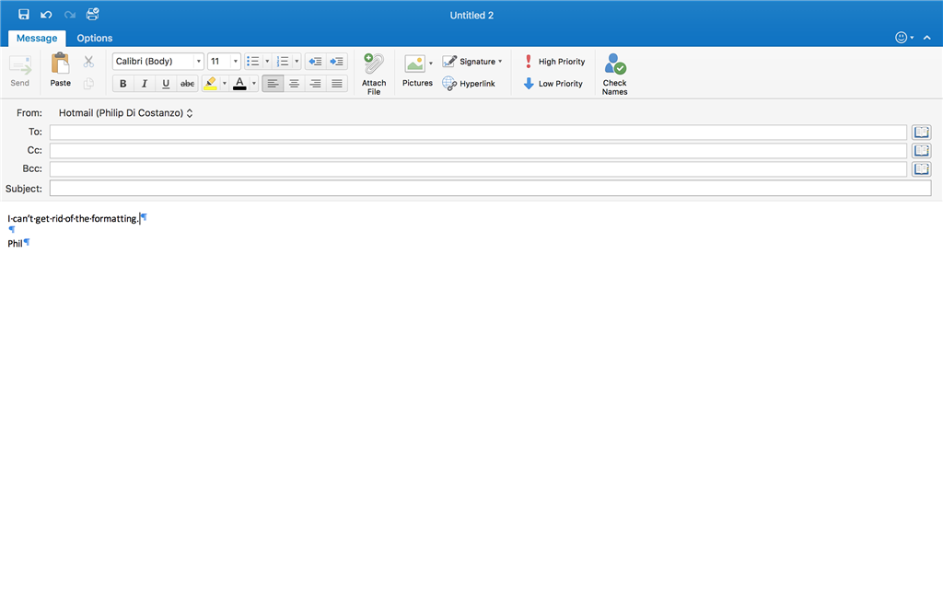
Task: Open the font size 11 dropdown
Action: 235,62
